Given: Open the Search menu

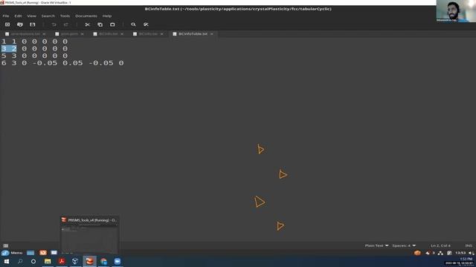Looking at the screenshot, I should [48, 16].
